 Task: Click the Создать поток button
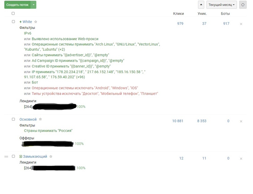(x=18, y=5)
